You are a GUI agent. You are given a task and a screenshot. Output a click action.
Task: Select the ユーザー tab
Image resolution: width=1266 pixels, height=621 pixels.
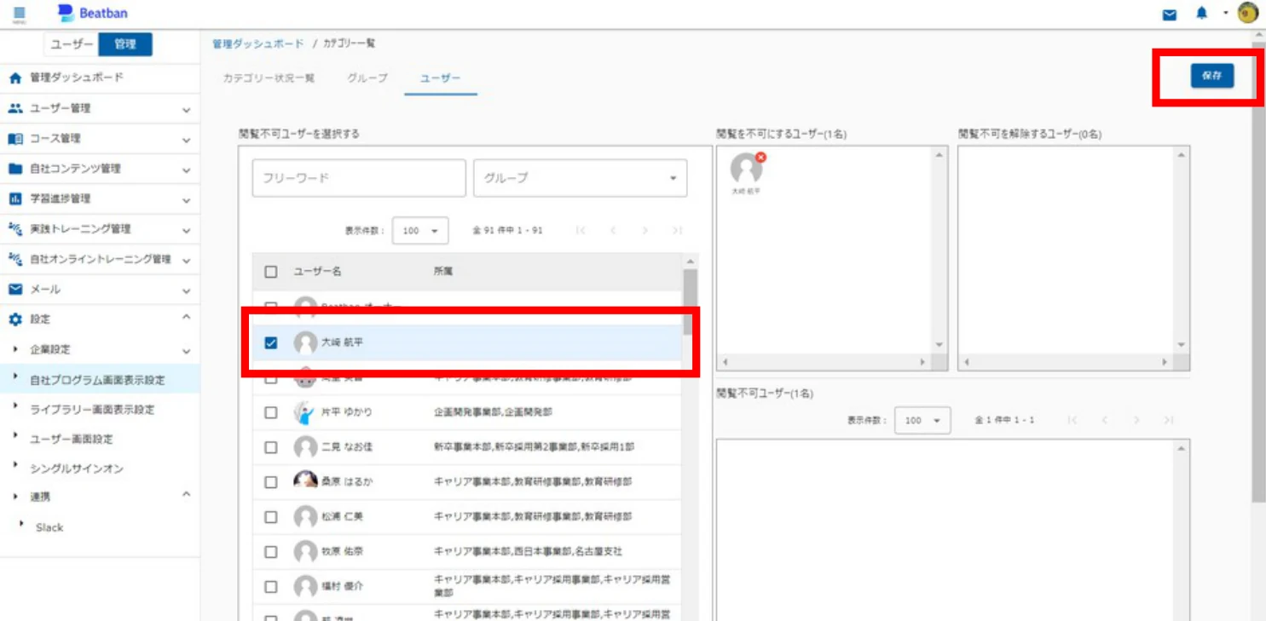(440, 78)
